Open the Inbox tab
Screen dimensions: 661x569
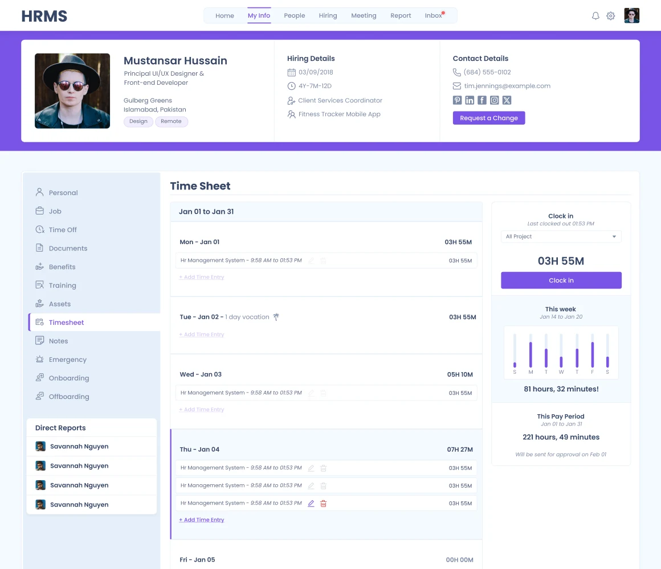point(434,15)
